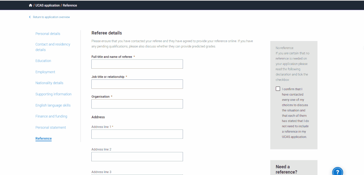
Task: Open Supporting information section
Action: [53, 94]
